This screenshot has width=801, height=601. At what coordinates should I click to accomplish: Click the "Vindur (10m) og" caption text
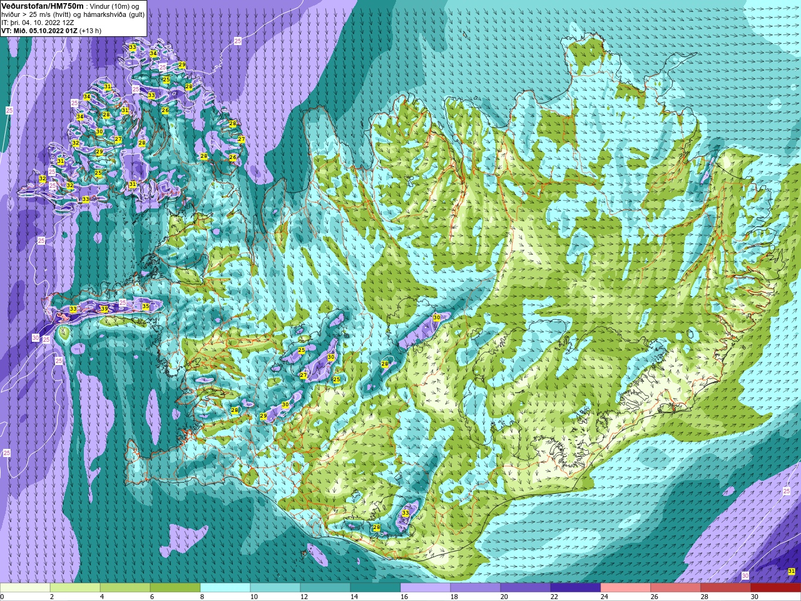[x=115, y=6]
